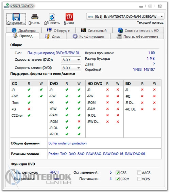The height and width of the screenshot is (193, 170).
Task: Click the buffer size 1 MB value
Action: (151, 58)
